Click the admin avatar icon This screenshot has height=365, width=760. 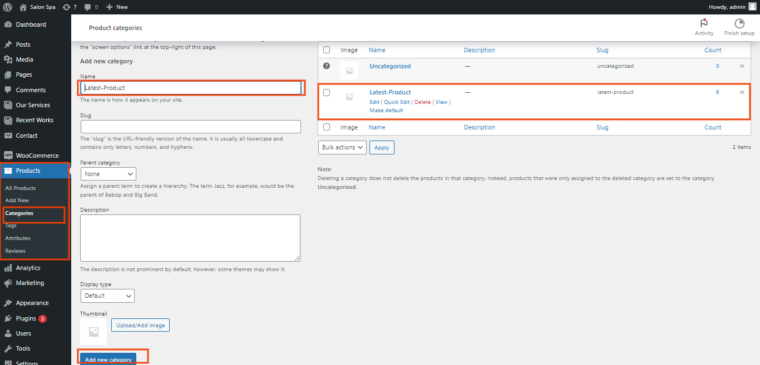click(752, 7)
